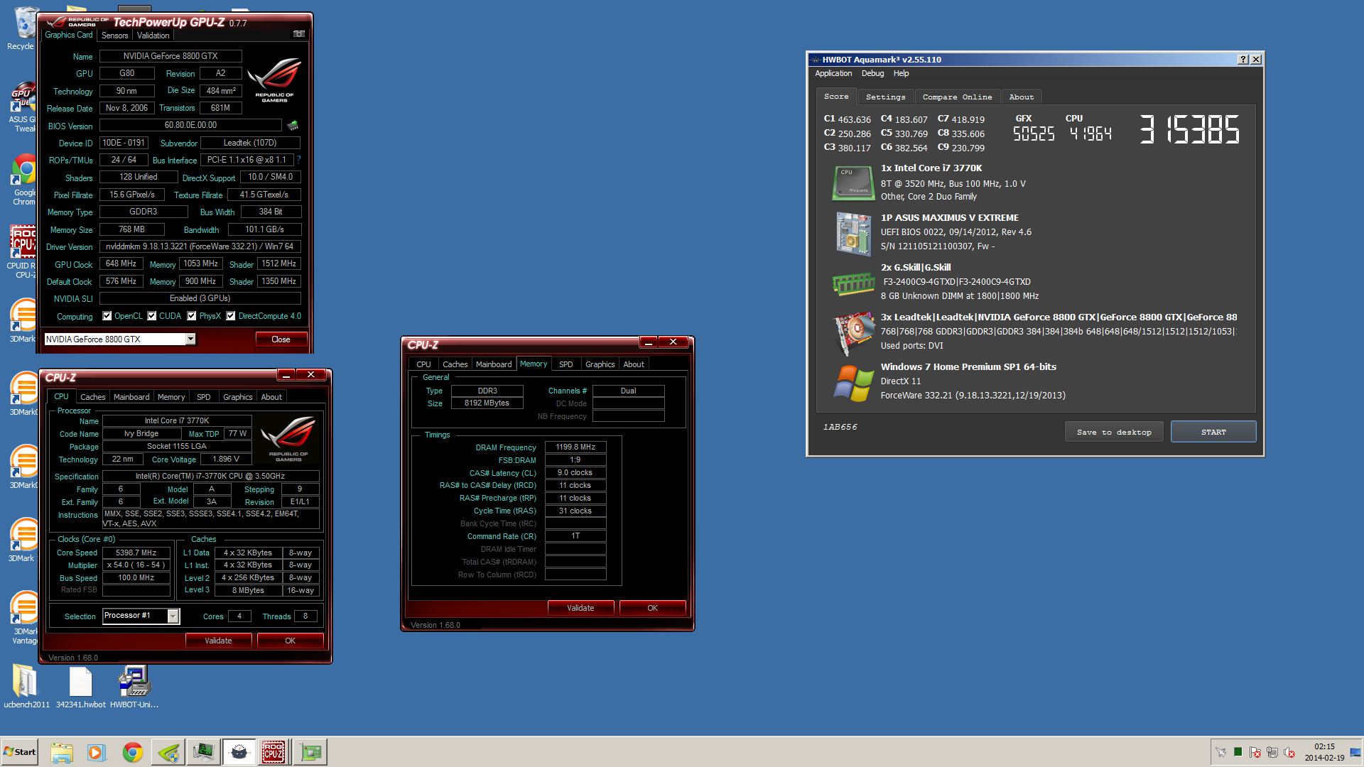Viewport: 1364px width, 767px height.
Task: Open the Caches tab in left CPU-Z
Action: click(x=92, y=397)
